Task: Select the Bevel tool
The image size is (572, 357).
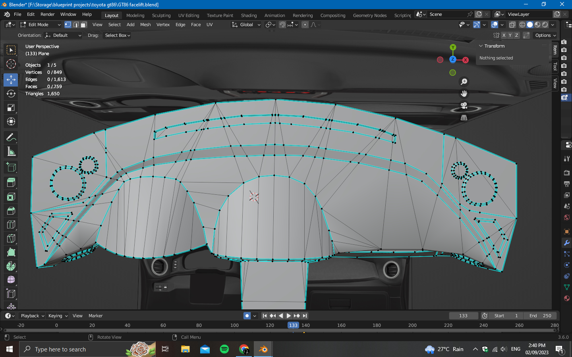Action: coord(11,211)
